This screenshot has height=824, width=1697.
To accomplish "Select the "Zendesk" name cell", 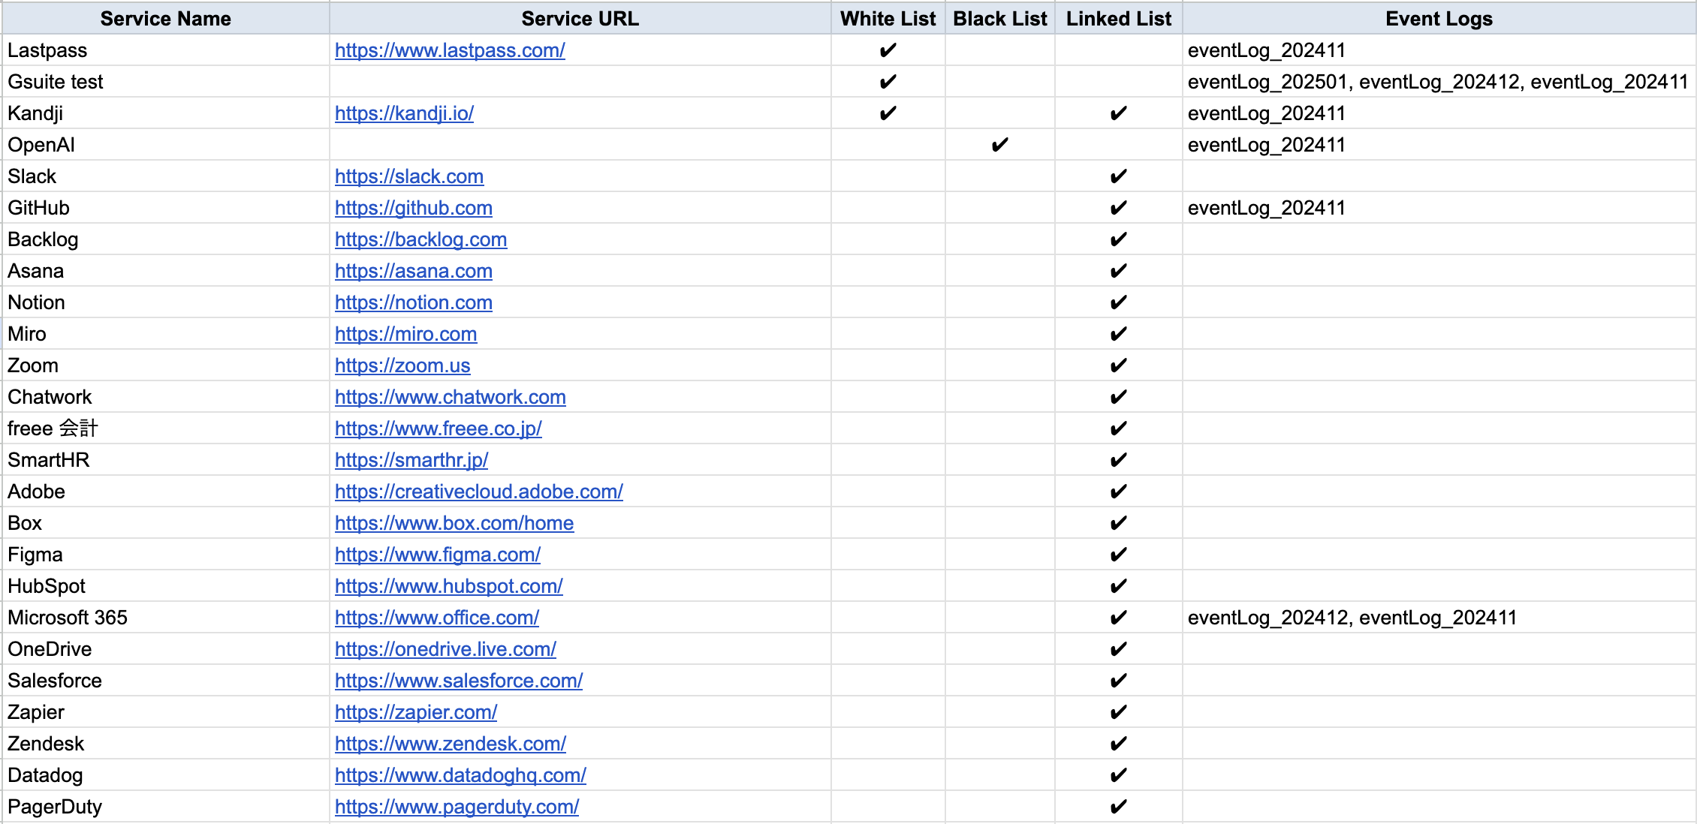I will (x=166, y=744).
